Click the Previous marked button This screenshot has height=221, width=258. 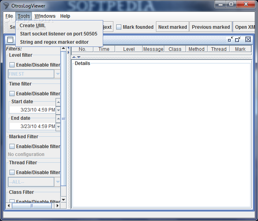point(211,27)
